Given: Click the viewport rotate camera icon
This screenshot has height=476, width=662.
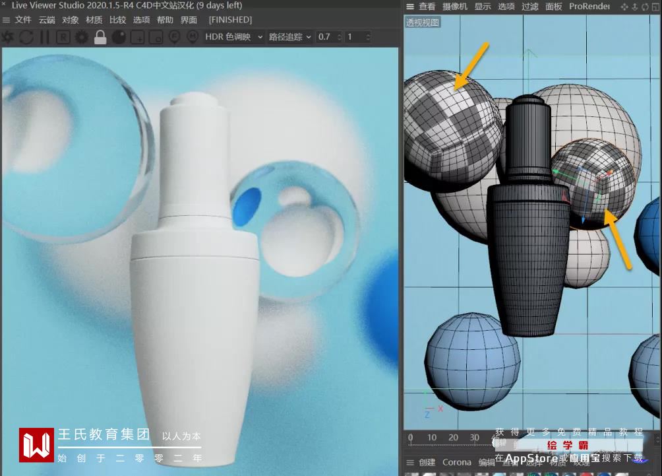Looking at the screenshot, I should pos(645,7).
